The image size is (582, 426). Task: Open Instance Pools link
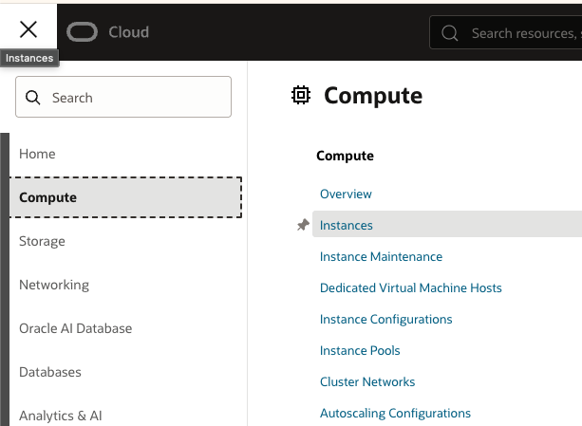point(360,350)
